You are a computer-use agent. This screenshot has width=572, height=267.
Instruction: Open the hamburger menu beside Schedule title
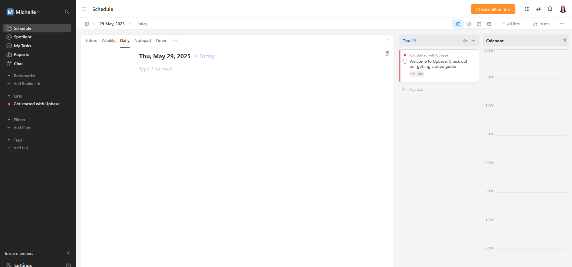tap(84, 9)
